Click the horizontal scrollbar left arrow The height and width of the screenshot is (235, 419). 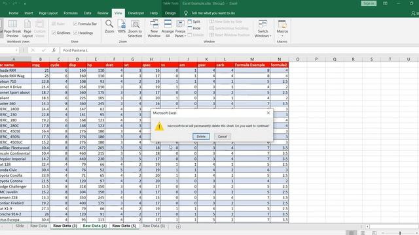tap(367, 227)
